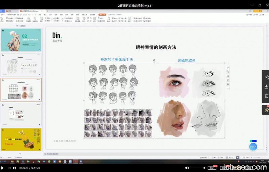Toggle the 自动保存 switch
The width and height of the screenshot is (269, 172).
[14, 15]
